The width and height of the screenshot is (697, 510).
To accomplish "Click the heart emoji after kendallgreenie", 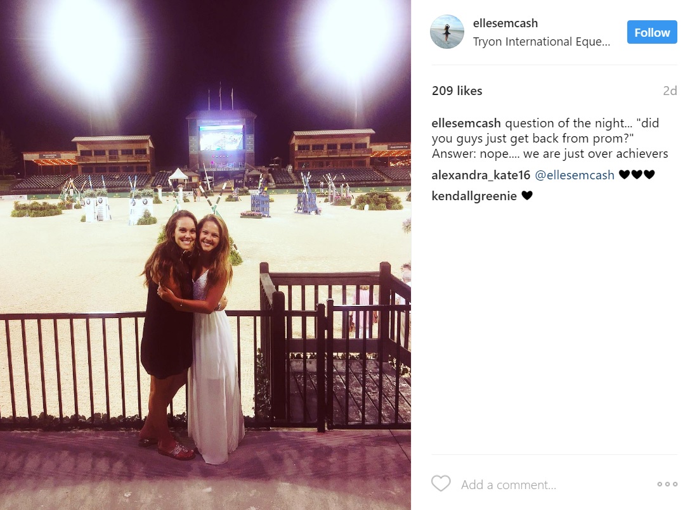I will (x=527, y=196).
